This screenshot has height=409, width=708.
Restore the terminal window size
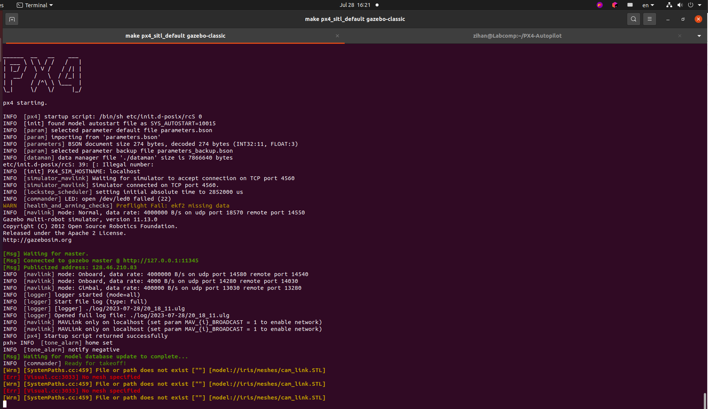tap(683, 19)
